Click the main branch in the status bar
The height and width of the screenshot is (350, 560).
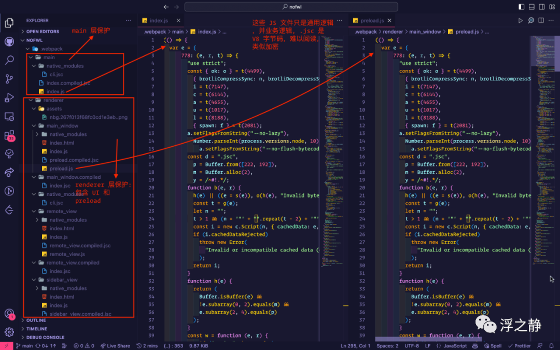coord(24,346)
